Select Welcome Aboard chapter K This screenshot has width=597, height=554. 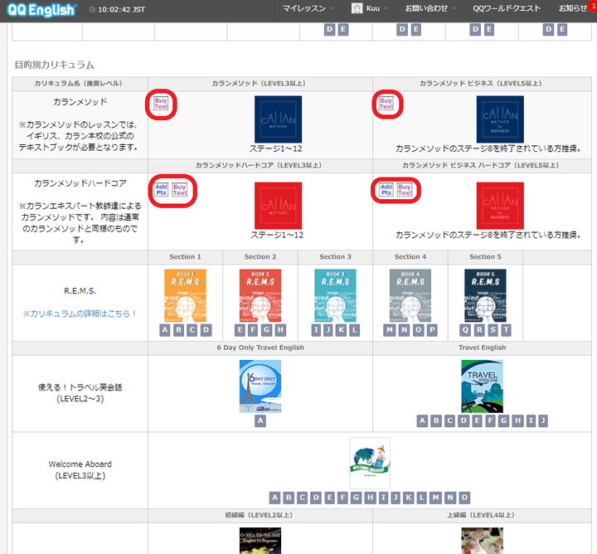point(409,498)
